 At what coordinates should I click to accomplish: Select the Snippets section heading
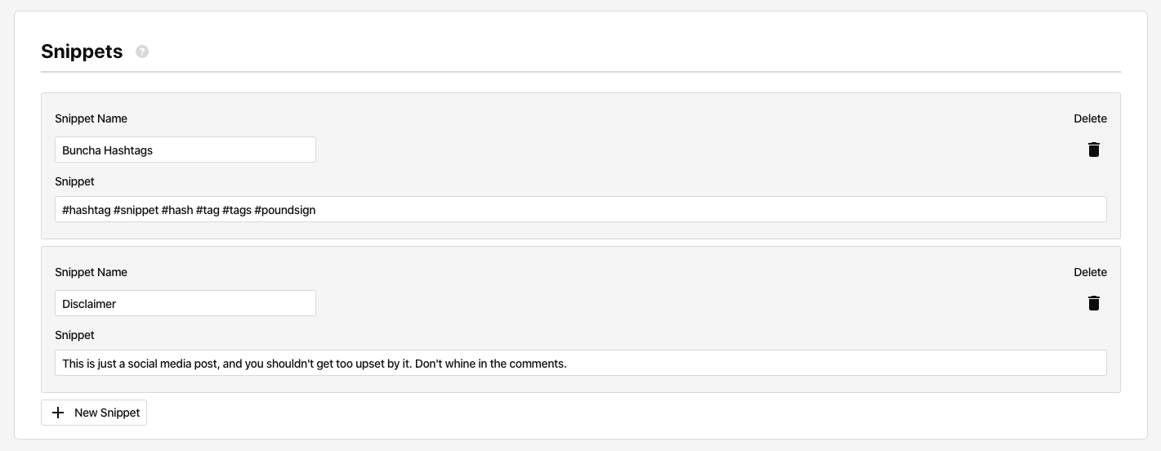82,51
